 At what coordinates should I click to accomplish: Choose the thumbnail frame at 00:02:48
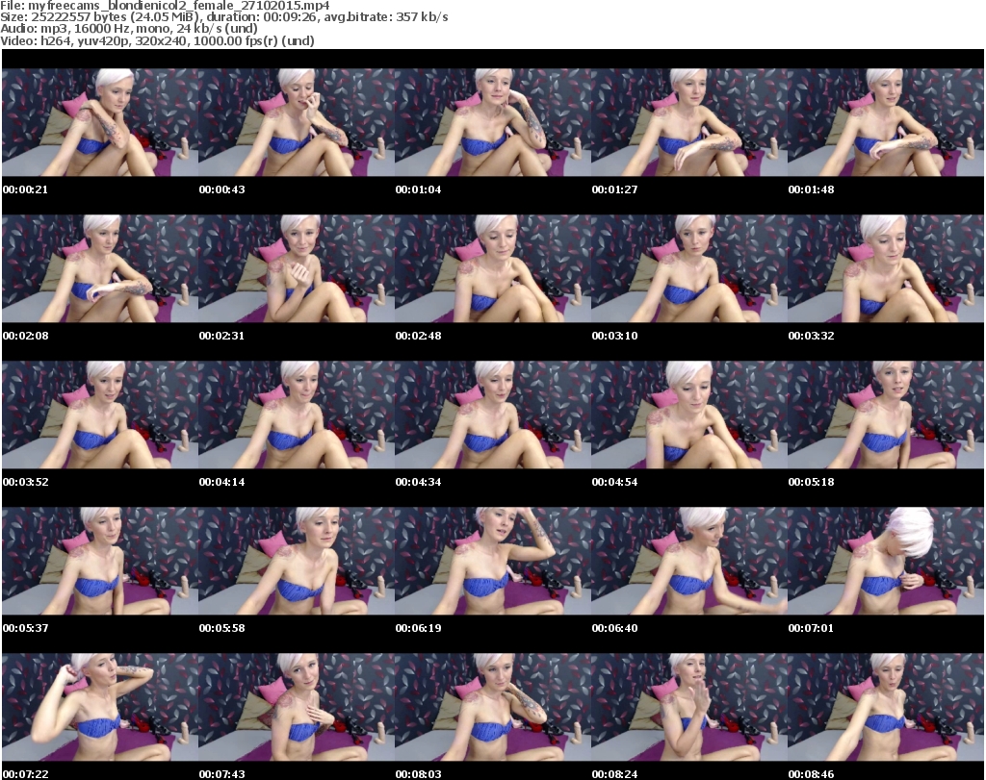pyautogui.click(x=493, y=268)
